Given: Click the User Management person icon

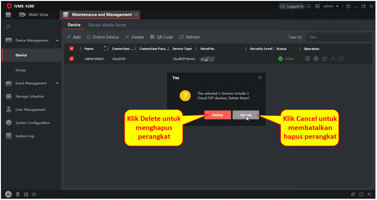Looking at the screenshot, I should pos(9,110).
